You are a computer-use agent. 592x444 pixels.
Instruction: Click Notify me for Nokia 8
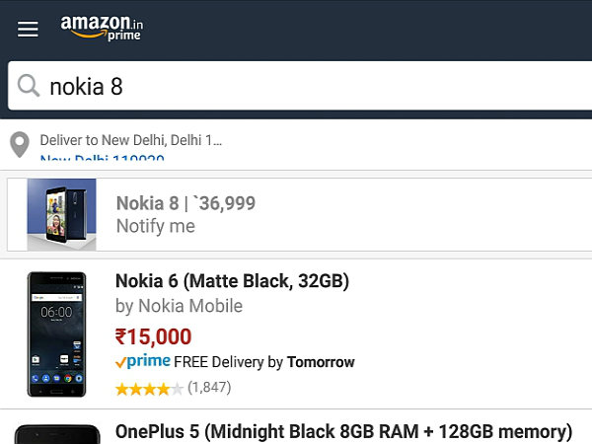[x=156, y=226]
